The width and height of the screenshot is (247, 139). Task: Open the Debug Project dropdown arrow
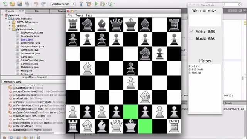(107, 3)
